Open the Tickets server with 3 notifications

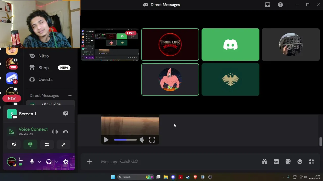point(12,78)
